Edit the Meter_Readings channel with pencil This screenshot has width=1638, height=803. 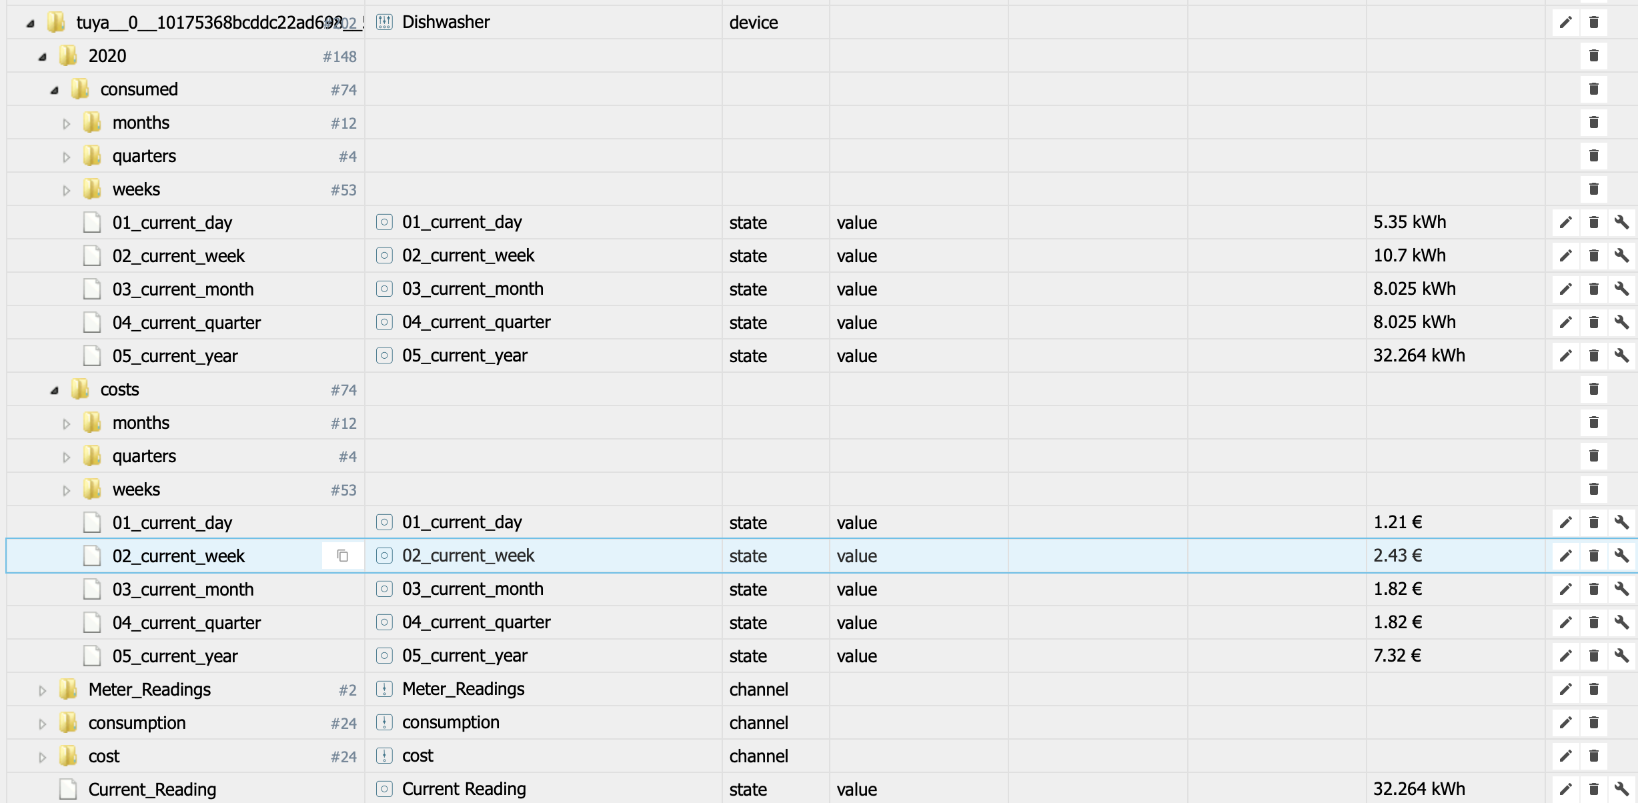1565,690
